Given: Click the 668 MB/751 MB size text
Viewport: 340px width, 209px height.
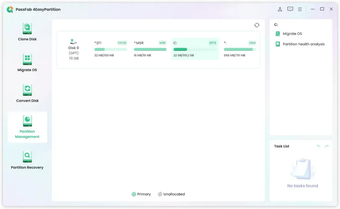Looking at the screenshot, I should 234,55.
